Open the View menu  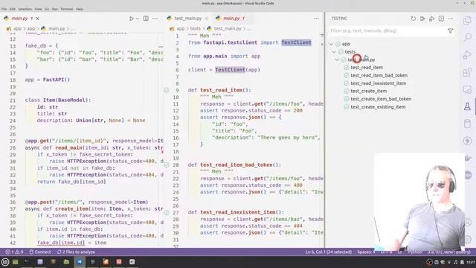coord(38,9)
